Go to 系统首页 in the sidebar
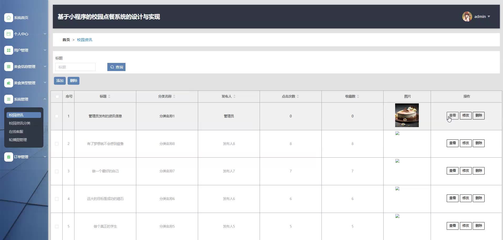This screenshot has width=503, height=240. [x=21, y=18]
